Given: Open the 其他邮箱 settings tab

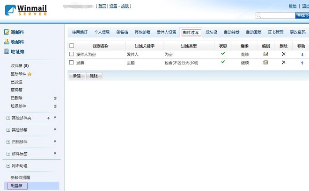Looking at the screenshot, I should (142, 32).
